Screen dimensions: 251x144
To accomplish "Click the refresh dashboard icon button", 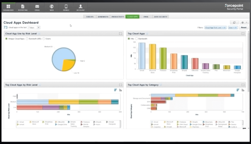I will pyautogui.click(x=234, y=22).
